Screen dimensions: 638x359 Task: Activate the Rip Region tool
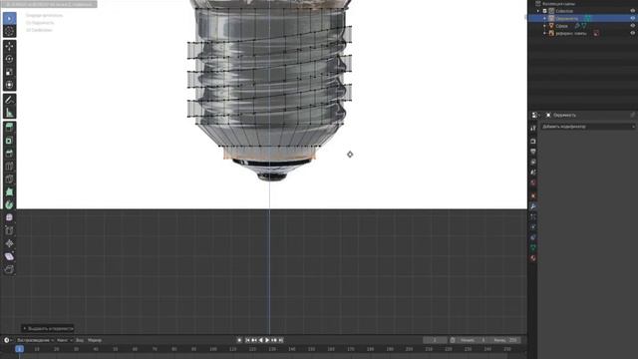click(9, 269)
